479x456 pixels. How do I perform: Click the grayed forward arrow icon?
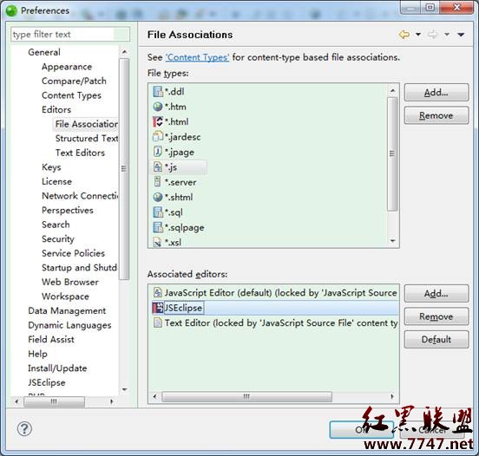[432, 35]
